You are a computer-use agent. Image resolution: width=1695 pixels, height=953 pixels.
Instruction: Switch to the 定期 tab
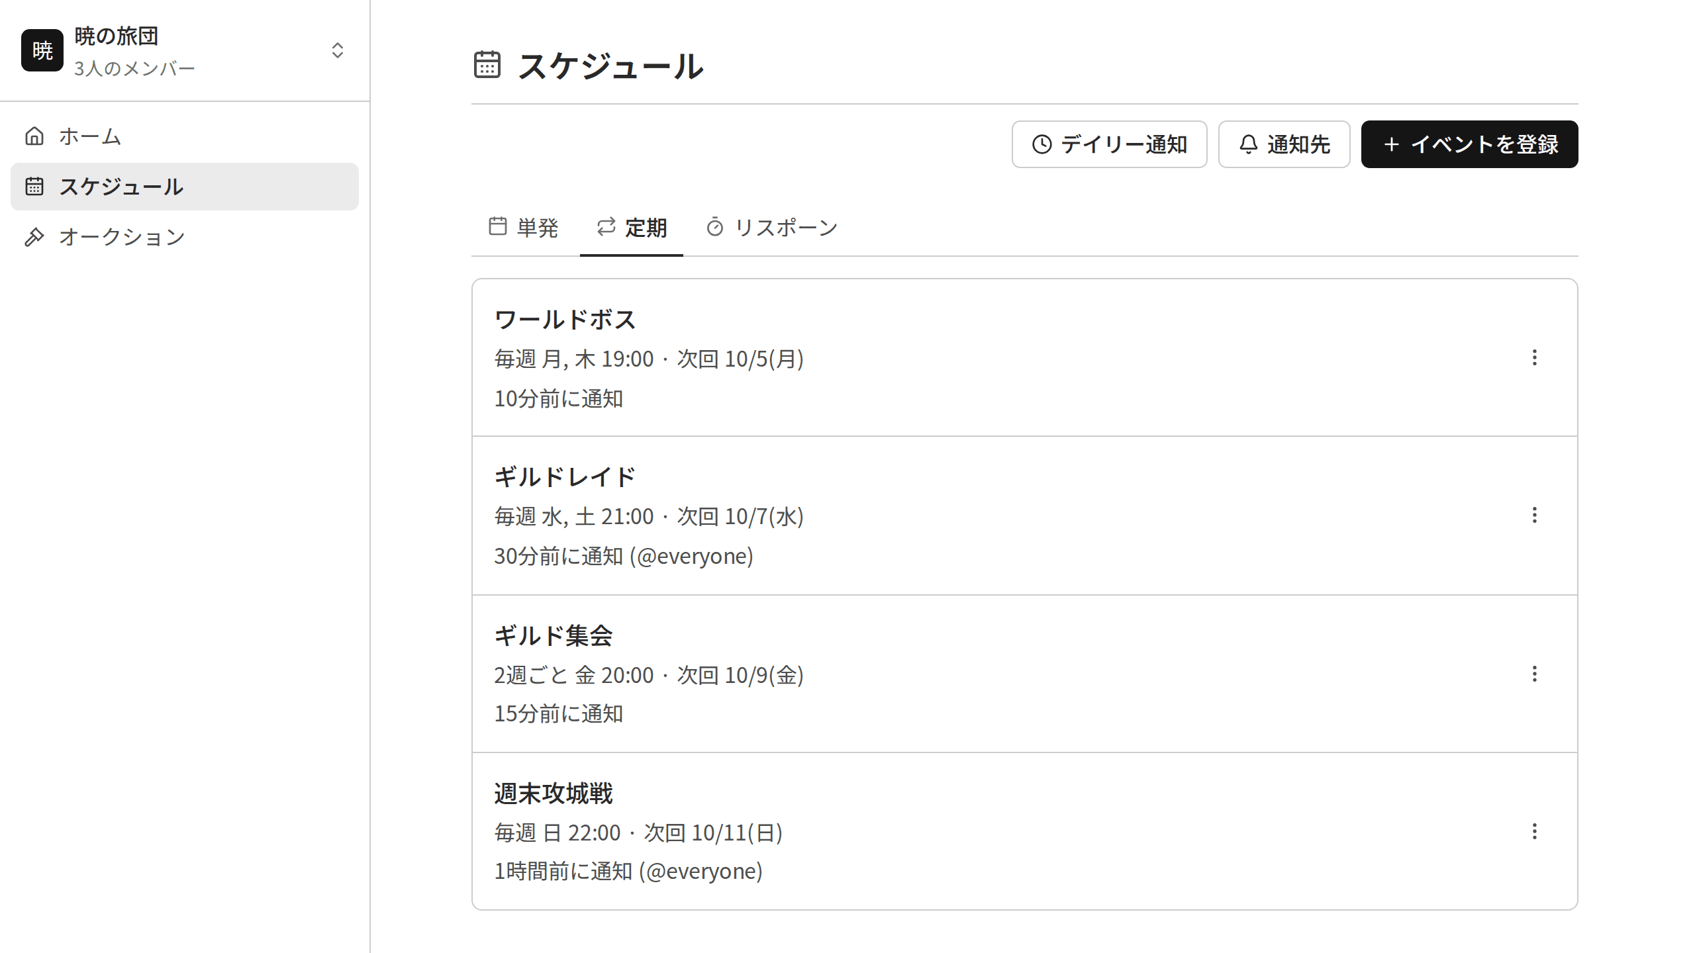(632, 228)
